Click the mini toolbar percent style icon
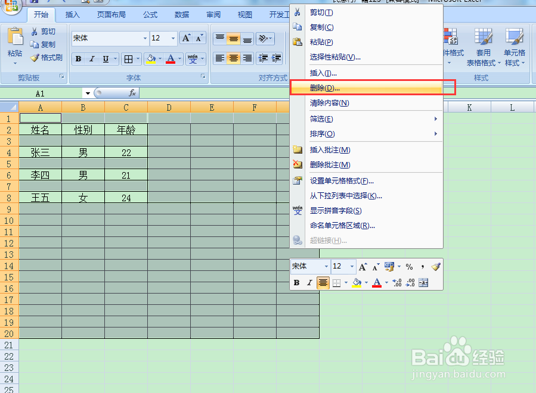The image size is (536, 393). (409, 267)
